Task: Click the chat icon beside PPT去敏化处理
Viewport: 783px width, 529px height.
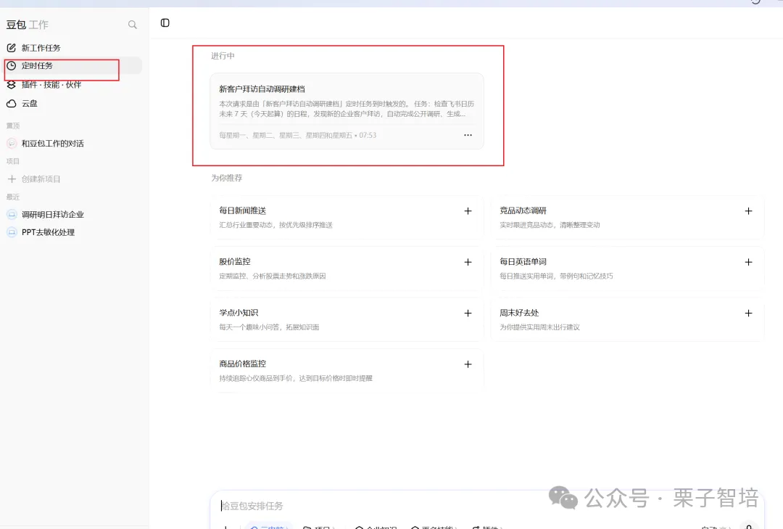Action: [x=12, y=232]
